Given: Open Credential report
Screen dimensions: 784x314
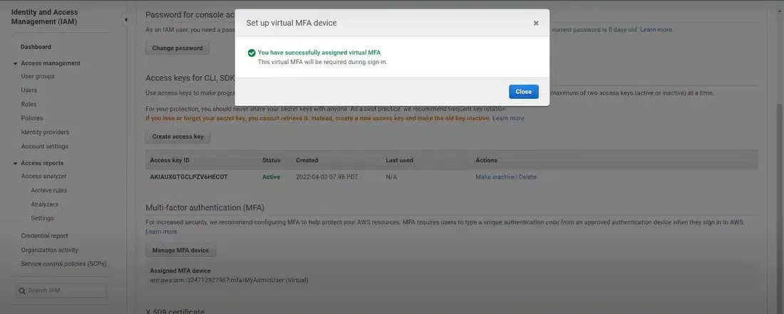Looking at the screenshot, I should tap(44, 236).
